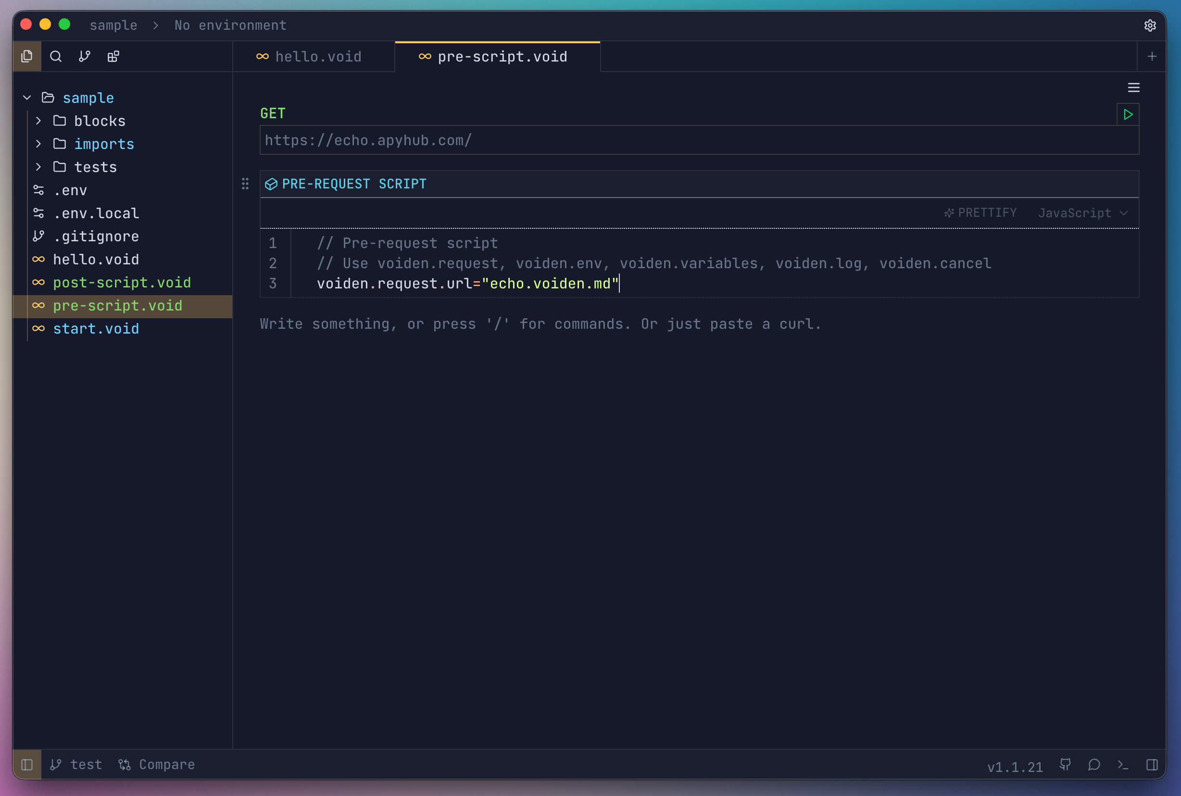Screen dimensions: 1181x796
Task: Toggle the left sidebar panel
Action: click(x=27, y=765)
